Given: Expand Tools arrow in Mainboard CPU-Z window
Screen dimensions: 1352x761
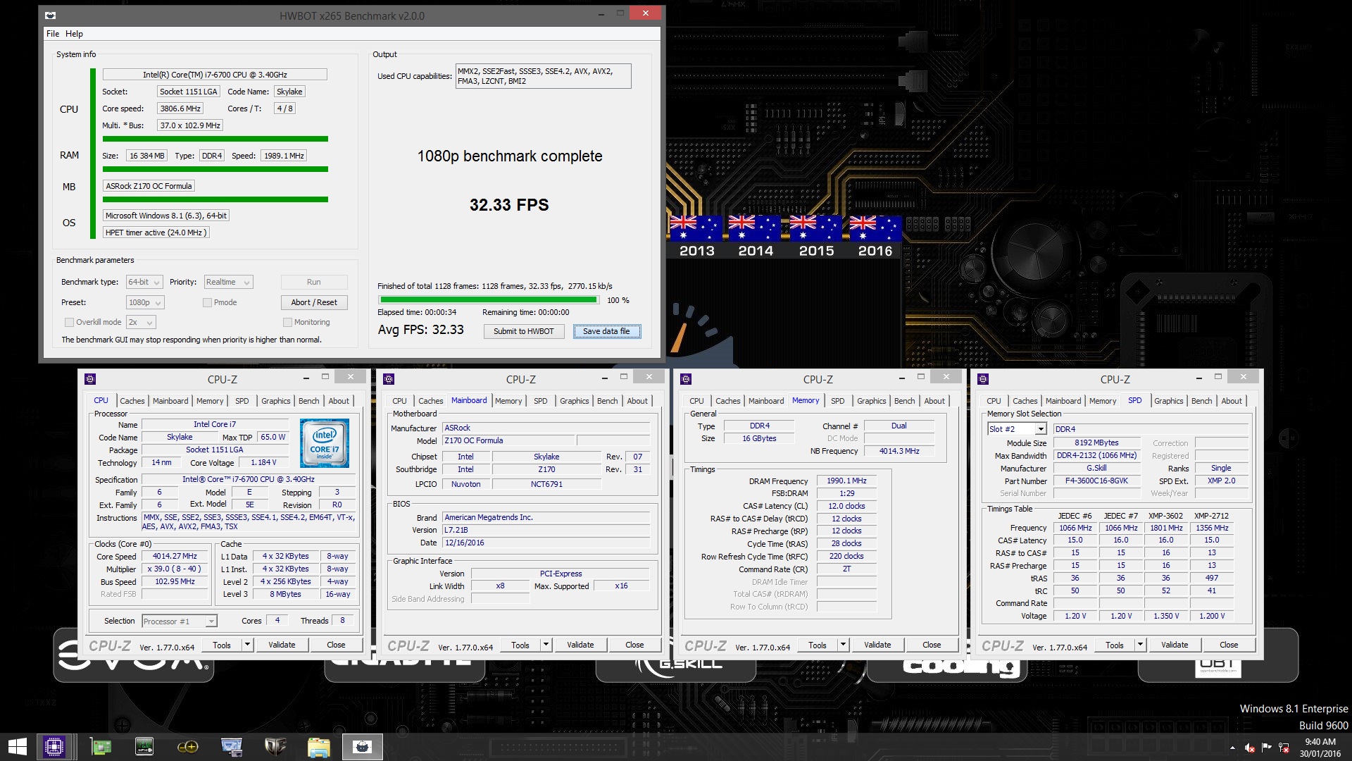Looking at the screenshot, I should click(546, 645).
